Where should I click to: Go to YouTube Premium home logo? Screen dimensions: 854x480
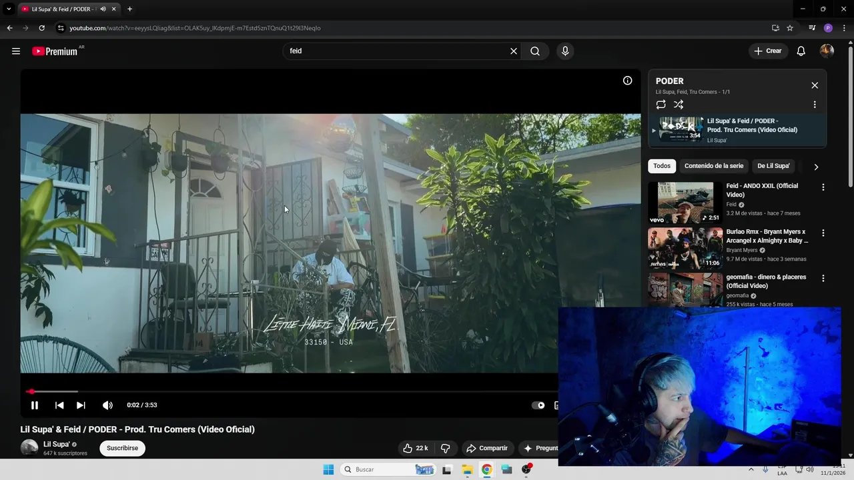tap(55, 51)
